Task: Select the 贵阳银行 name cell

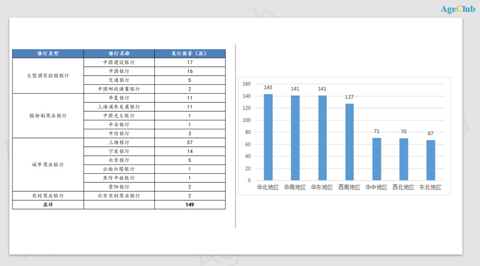Action: [x=119, y=187]
